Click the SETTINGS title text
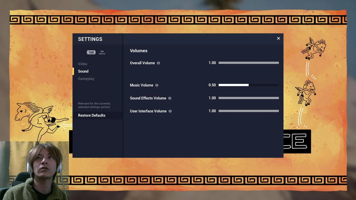 coord(90,39)
